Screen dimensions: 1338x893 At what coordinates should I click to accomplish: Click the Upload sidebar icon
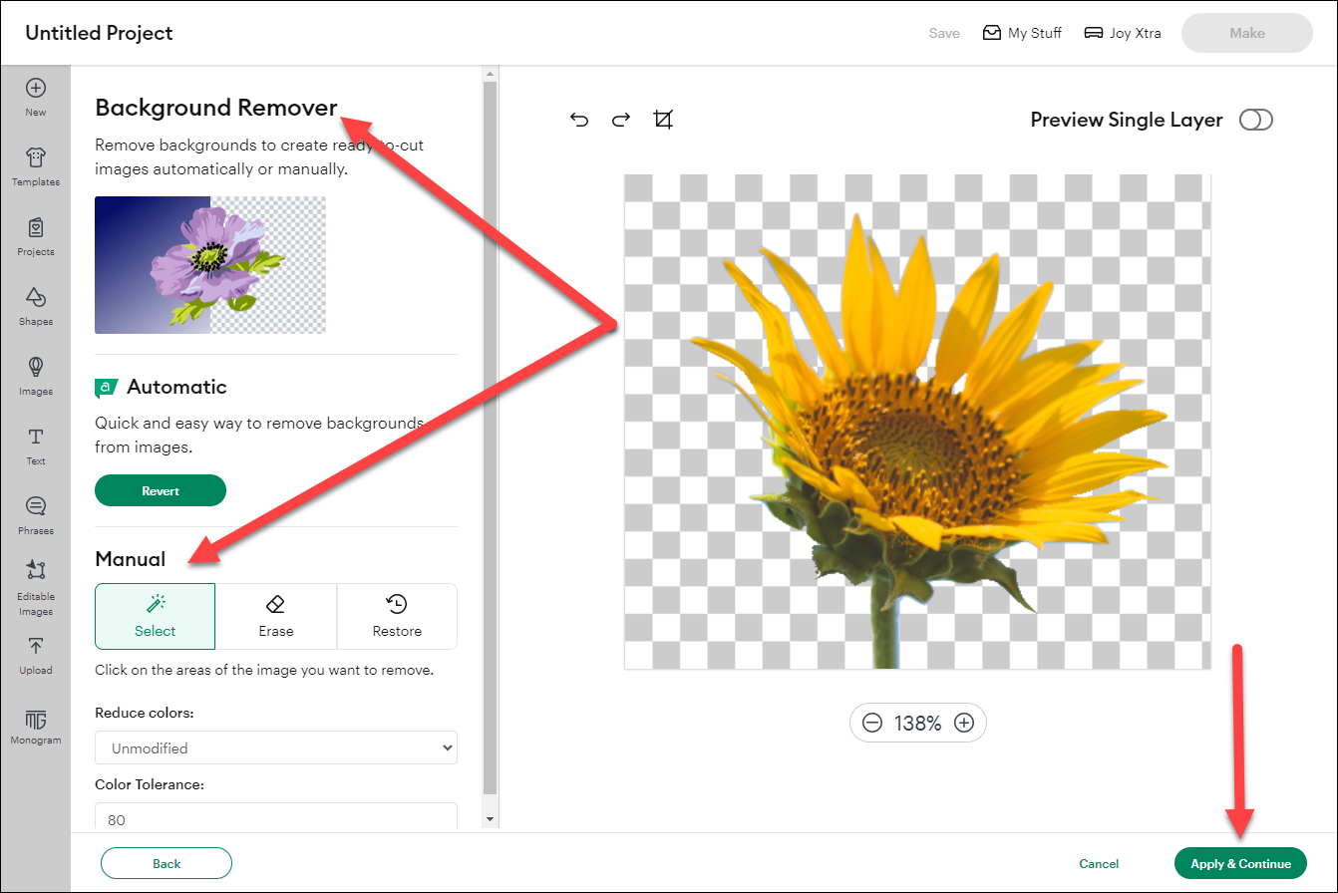click(x=36, y=656)
